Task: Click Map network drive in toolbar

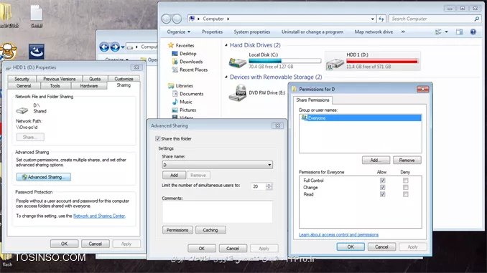Action: tap(374, 32)
